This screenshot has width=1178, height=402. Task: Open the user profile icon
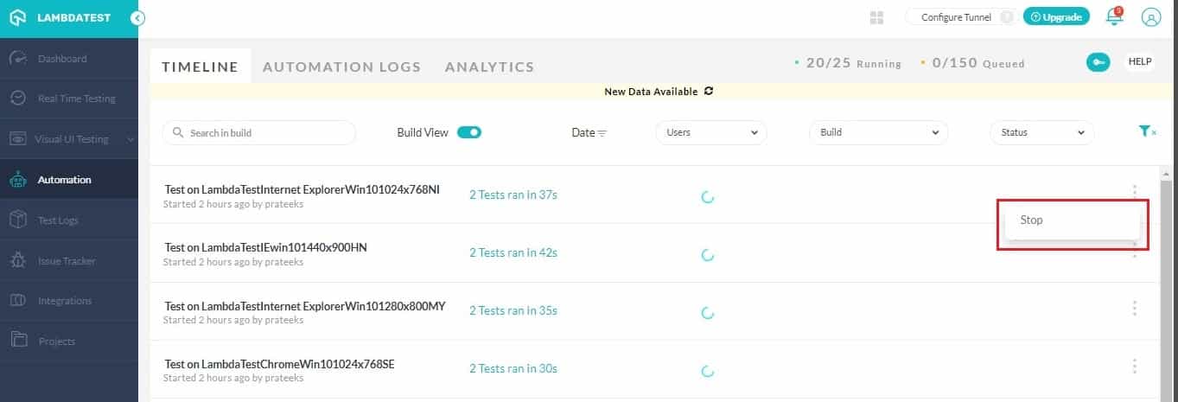(1150, 16)
